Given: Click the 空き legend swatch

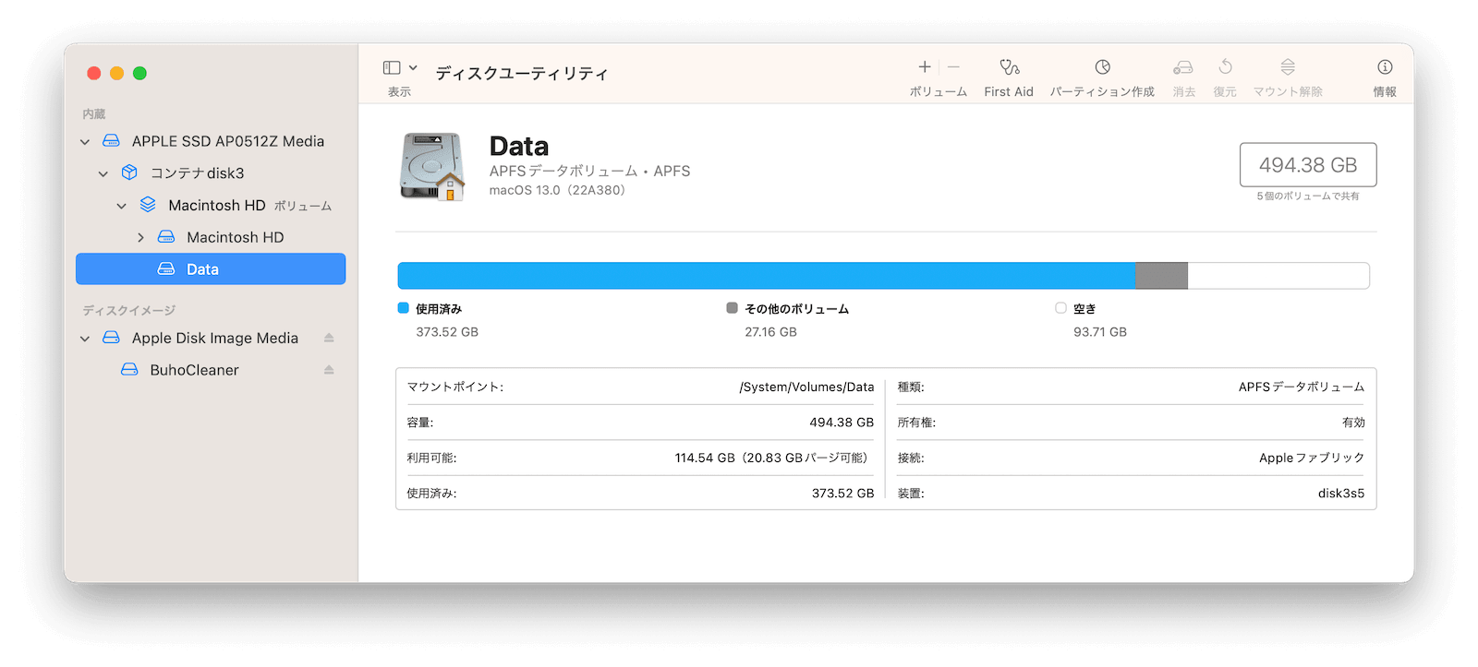Looking at the screenshot, I should (1060, 308).
